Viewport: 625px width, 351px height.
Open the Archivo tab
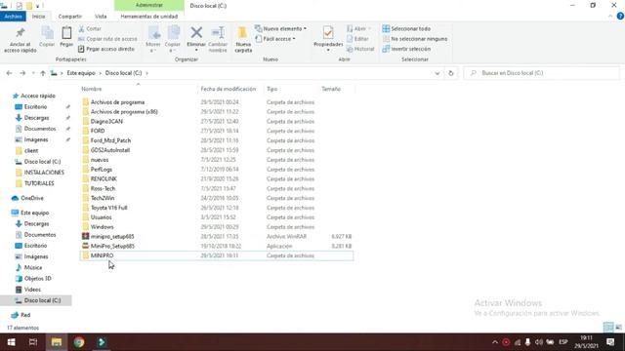[13, 17]
